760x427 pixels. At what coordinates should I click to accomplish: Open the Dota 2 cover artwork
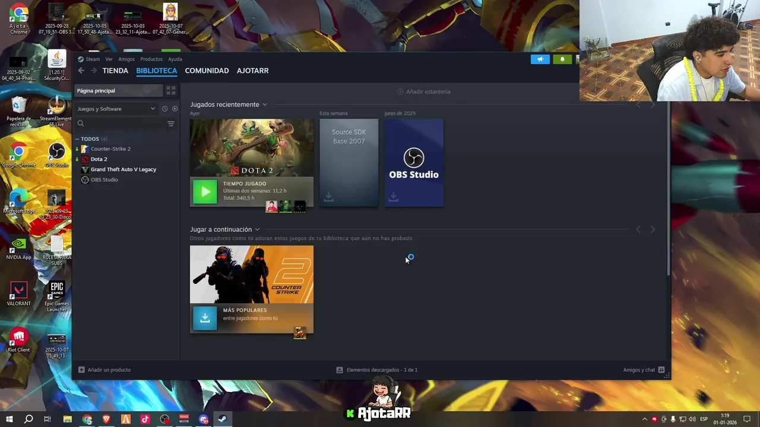pos(252,148)
